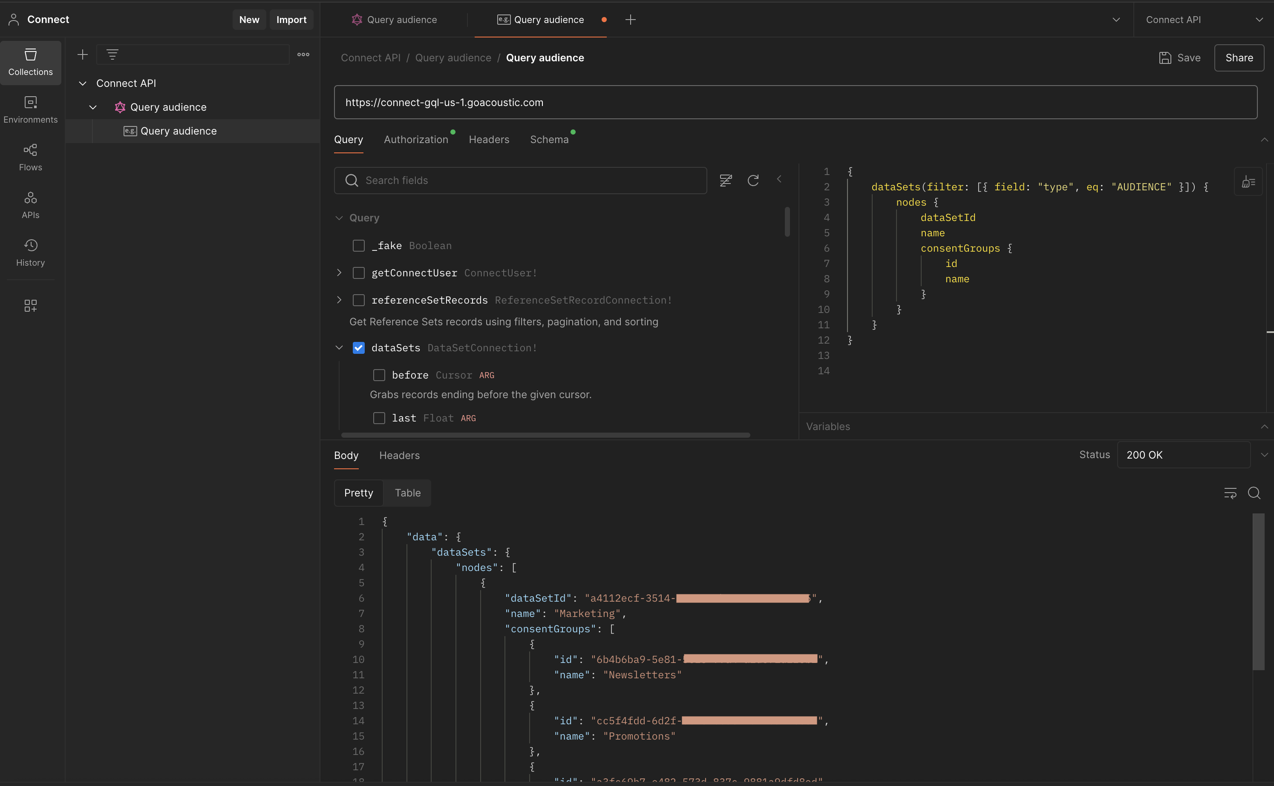Refresh the schema with the reload icon

coord(753,181)
